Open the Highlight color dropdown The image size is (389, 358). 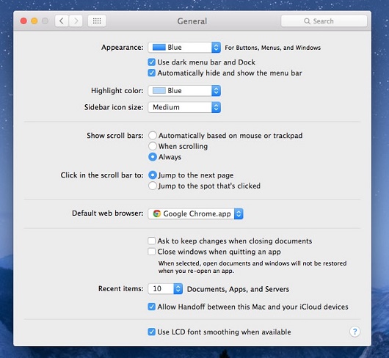coord(184,91)
